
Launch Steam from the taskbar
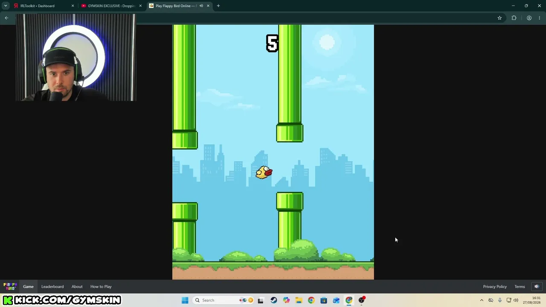273,300
